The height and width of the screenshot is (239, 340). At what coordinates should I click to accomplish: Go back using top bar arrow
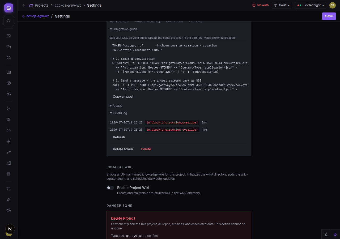point(24,5)
